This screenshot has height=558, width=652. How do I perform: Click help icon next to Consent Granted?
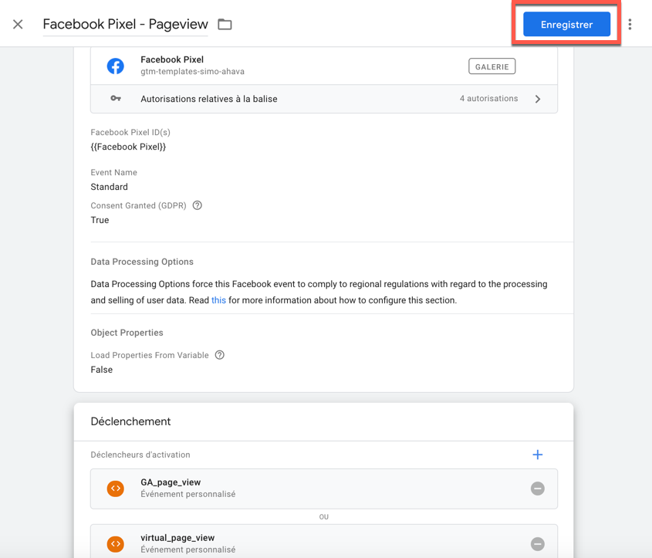click(198, 205)
